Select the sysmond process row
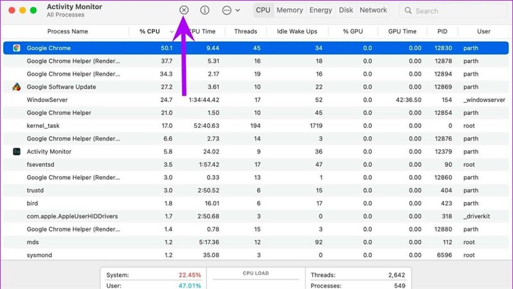Screen dimensions: 513x289 (x=256, y=255)
